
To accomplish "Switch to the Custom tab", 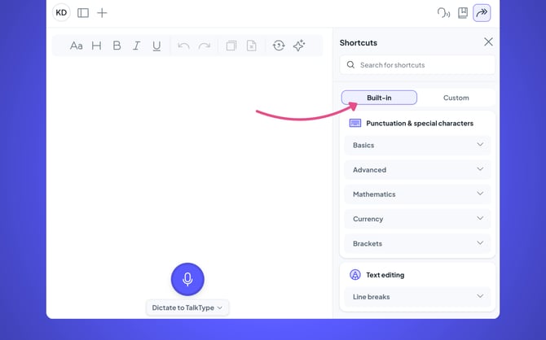I will (x=456, y=98).
